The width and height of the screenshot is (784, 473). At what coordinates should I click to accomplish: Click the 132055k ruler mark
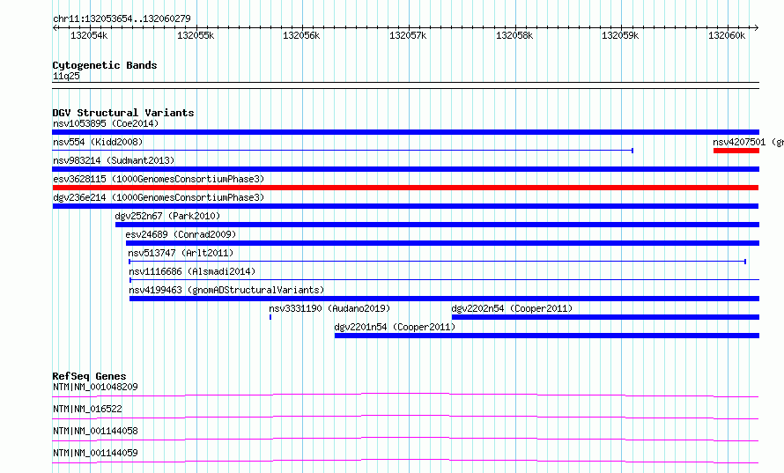coord(196,35)
